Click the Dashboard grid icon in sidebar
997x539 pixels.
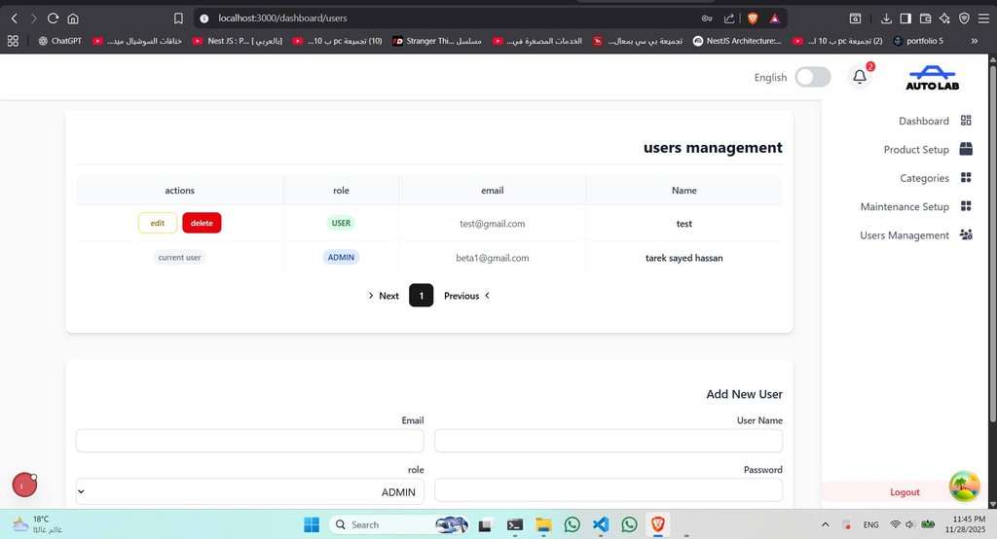(x=966, y=121)
